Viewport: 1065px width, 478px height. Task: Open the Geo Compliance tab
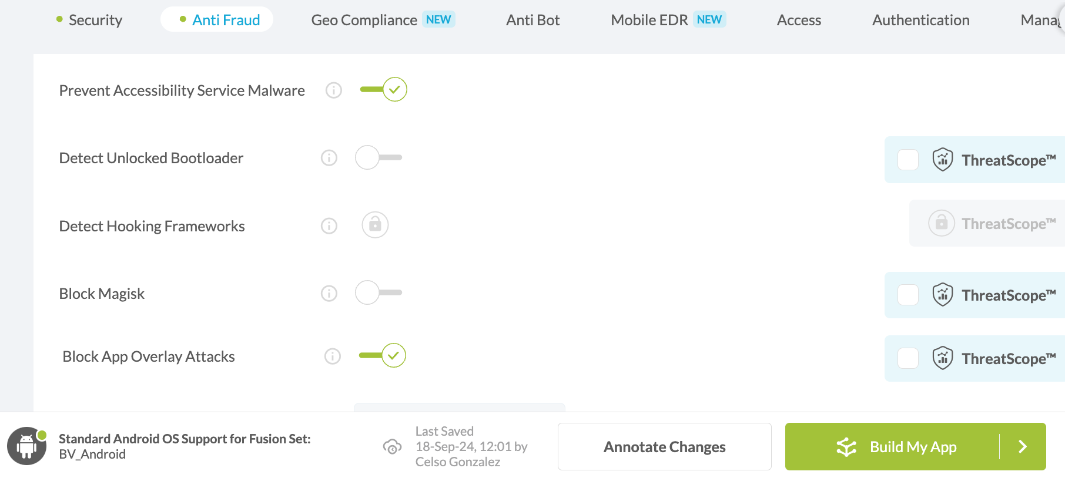(364, 19)
